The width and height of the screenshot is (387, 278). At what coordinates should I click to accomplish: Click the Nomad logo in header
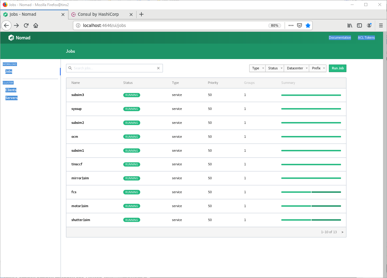[x=19, y=38]
